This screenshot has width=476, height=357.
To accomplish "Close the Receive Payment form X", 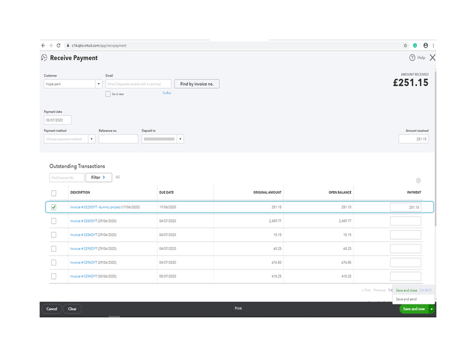I will pyautogui.click(x=433, y=58).
